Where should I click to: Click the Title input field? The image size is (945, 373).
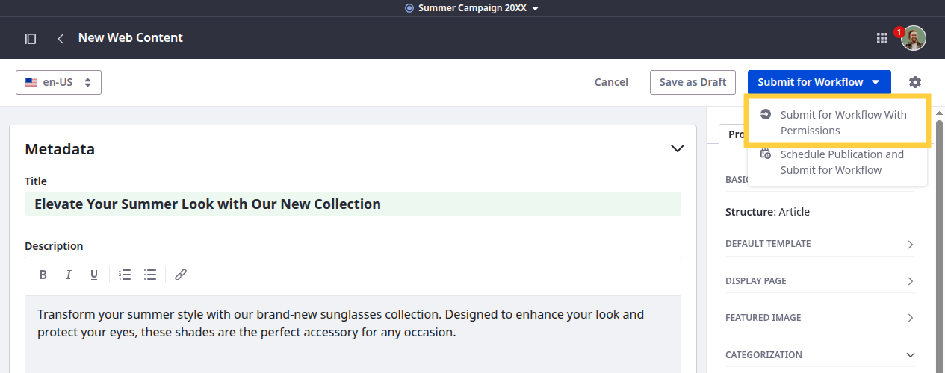pyautogui.click(x=353, y=204)
